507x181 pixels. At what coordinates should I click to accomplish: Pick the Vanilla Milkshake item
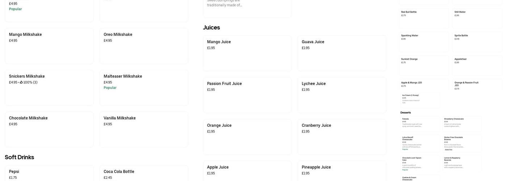(144, 129)
